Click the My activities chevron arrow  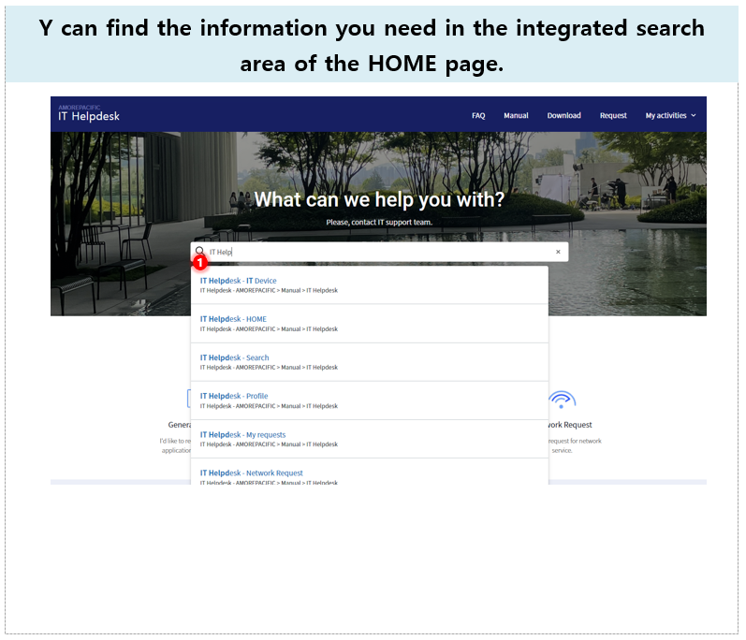tap(694, 115)
